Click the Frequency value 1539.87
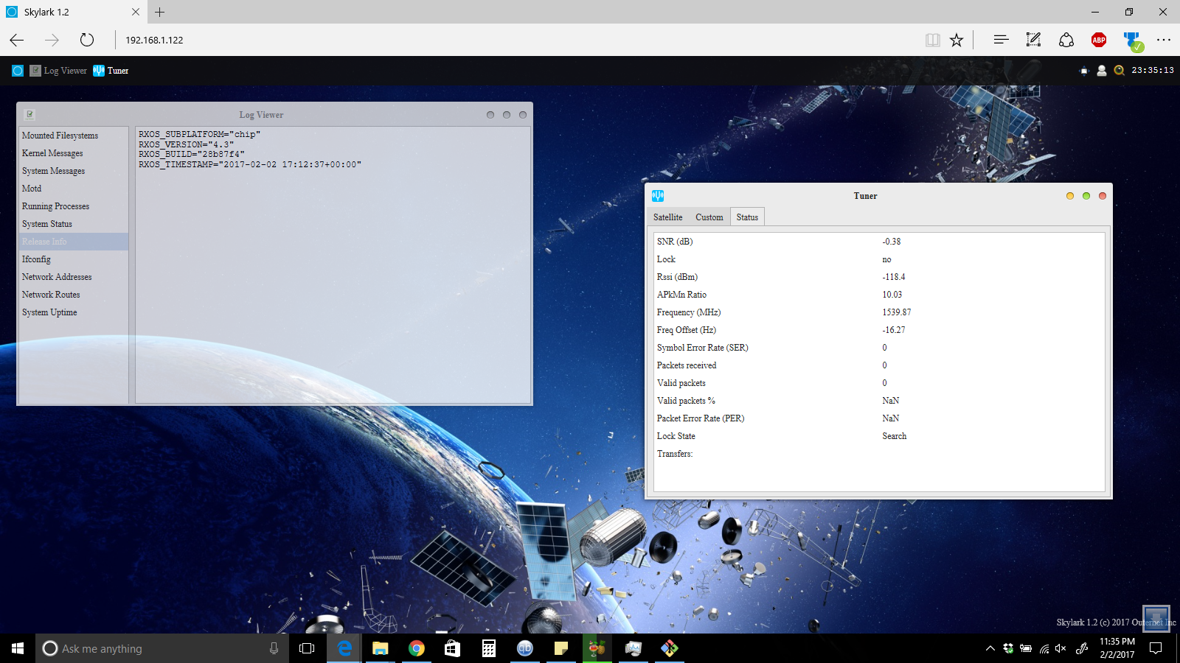The width and height of the screenshot is (1180, 663). click(897, 312)
